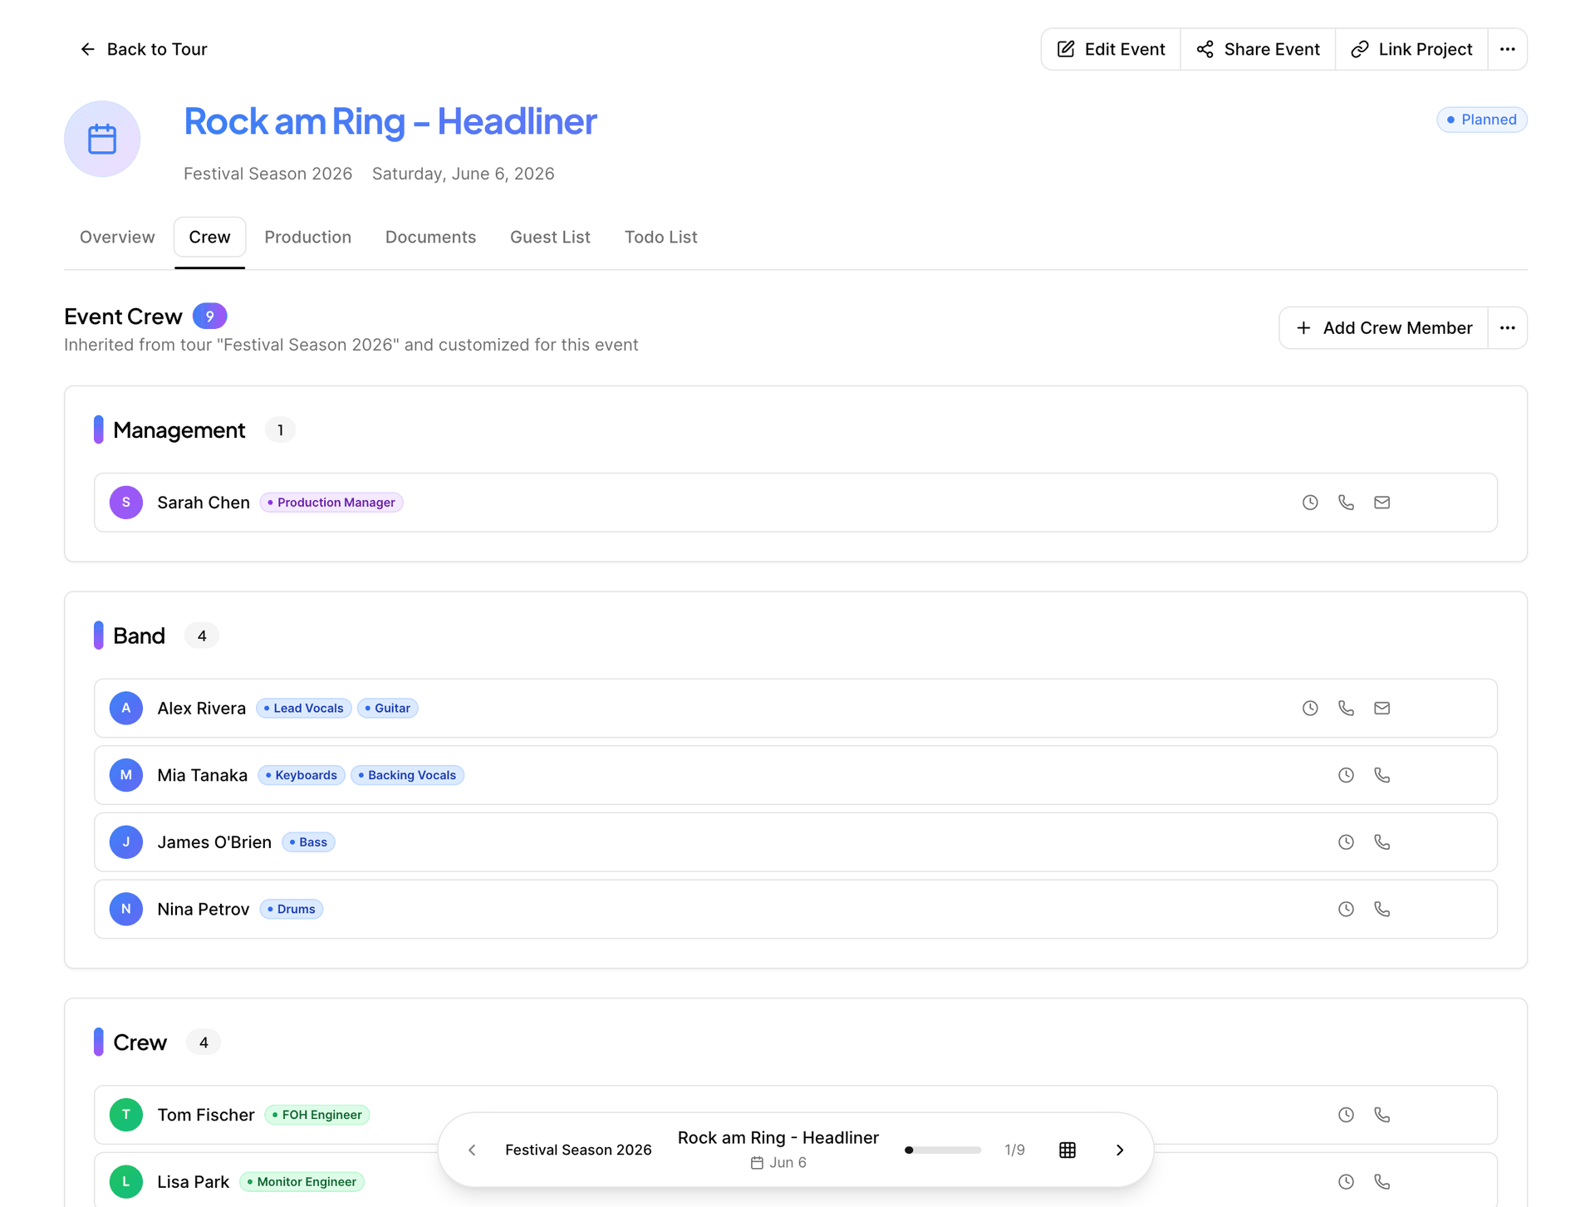
Task: Click the Planned status badge
Action: coord(1481,120)
